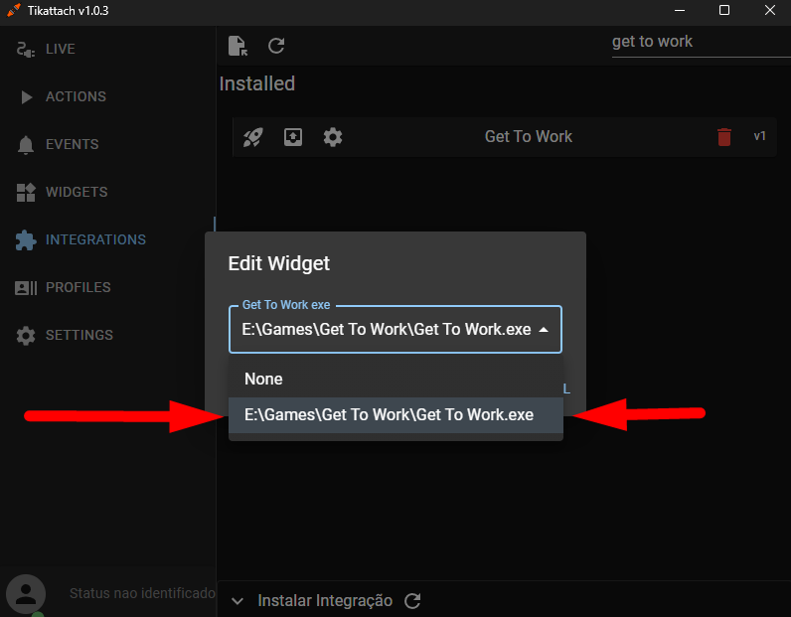Click the LIVE plug icon
791x617 pixels.
(x=25, y=50)
